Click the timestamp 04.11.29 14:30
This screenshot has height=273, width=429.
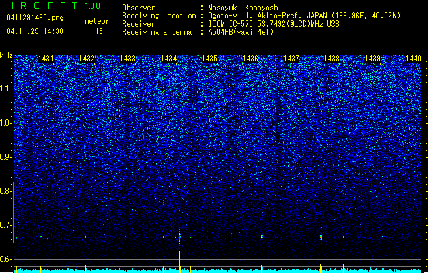35,31
